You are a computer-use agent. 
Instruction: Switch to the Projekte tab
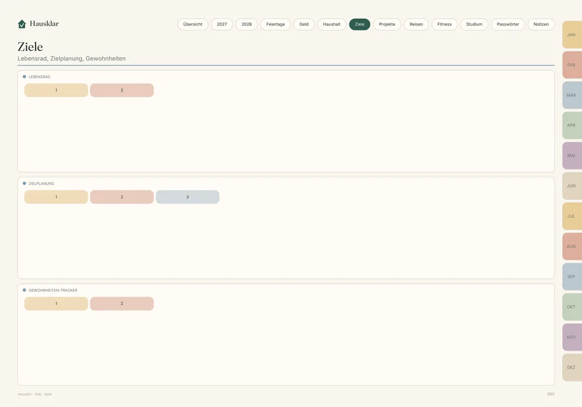(x=387, y=24)
